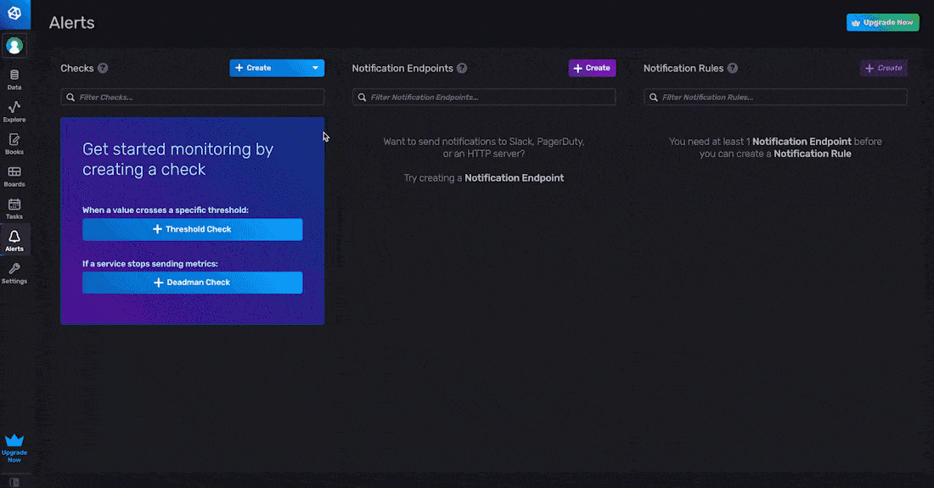The width and height of the screenshot is (934, 488).
Task: Open Settings wrench icon in sidebar
Action: 14,272
